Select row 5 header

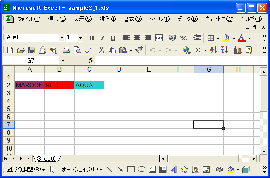tap(8, 109)
